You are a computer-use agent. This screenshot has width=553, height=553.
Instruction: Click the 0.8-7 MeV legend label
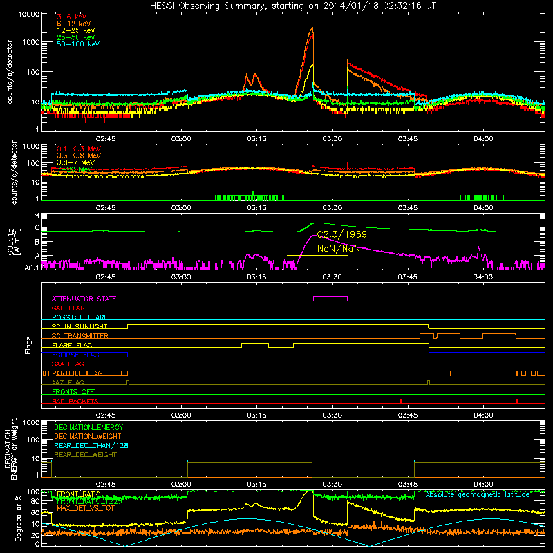tap(75, 162)
